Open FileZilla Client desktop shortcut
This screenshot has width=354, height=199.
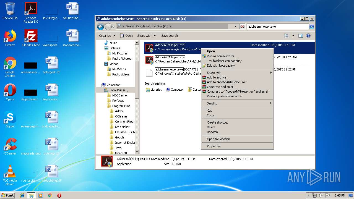click(x=31, y=38)
